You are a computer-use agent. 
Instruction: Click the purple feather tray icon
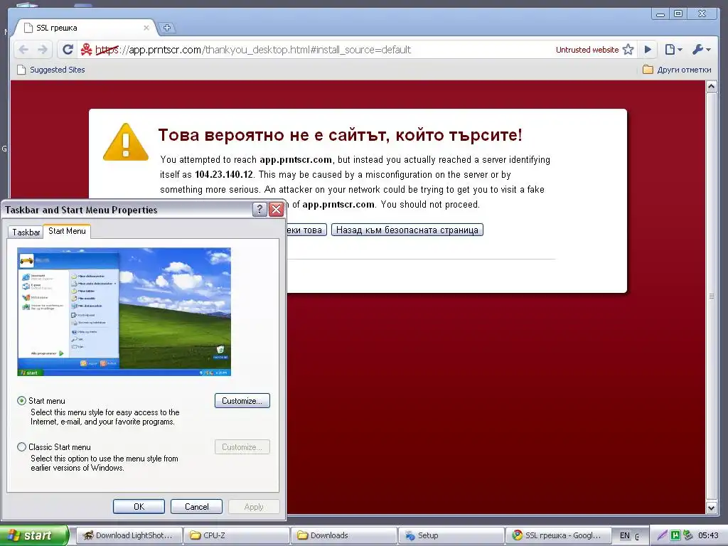pyautogui.click(x=662, y=535)
